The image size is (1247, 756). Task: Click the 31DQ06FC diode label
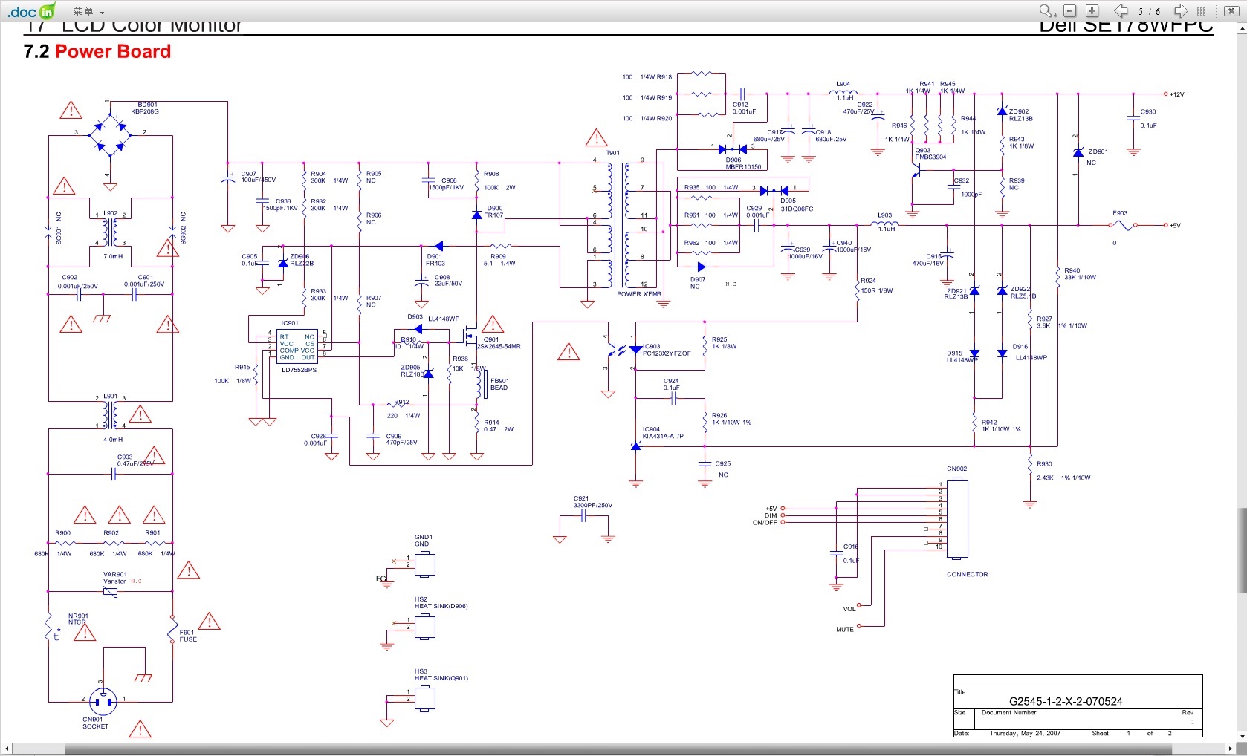click(x=797, y=209)
